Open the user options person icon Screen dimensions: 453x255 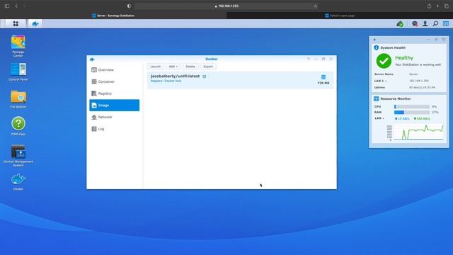[425, 23]
